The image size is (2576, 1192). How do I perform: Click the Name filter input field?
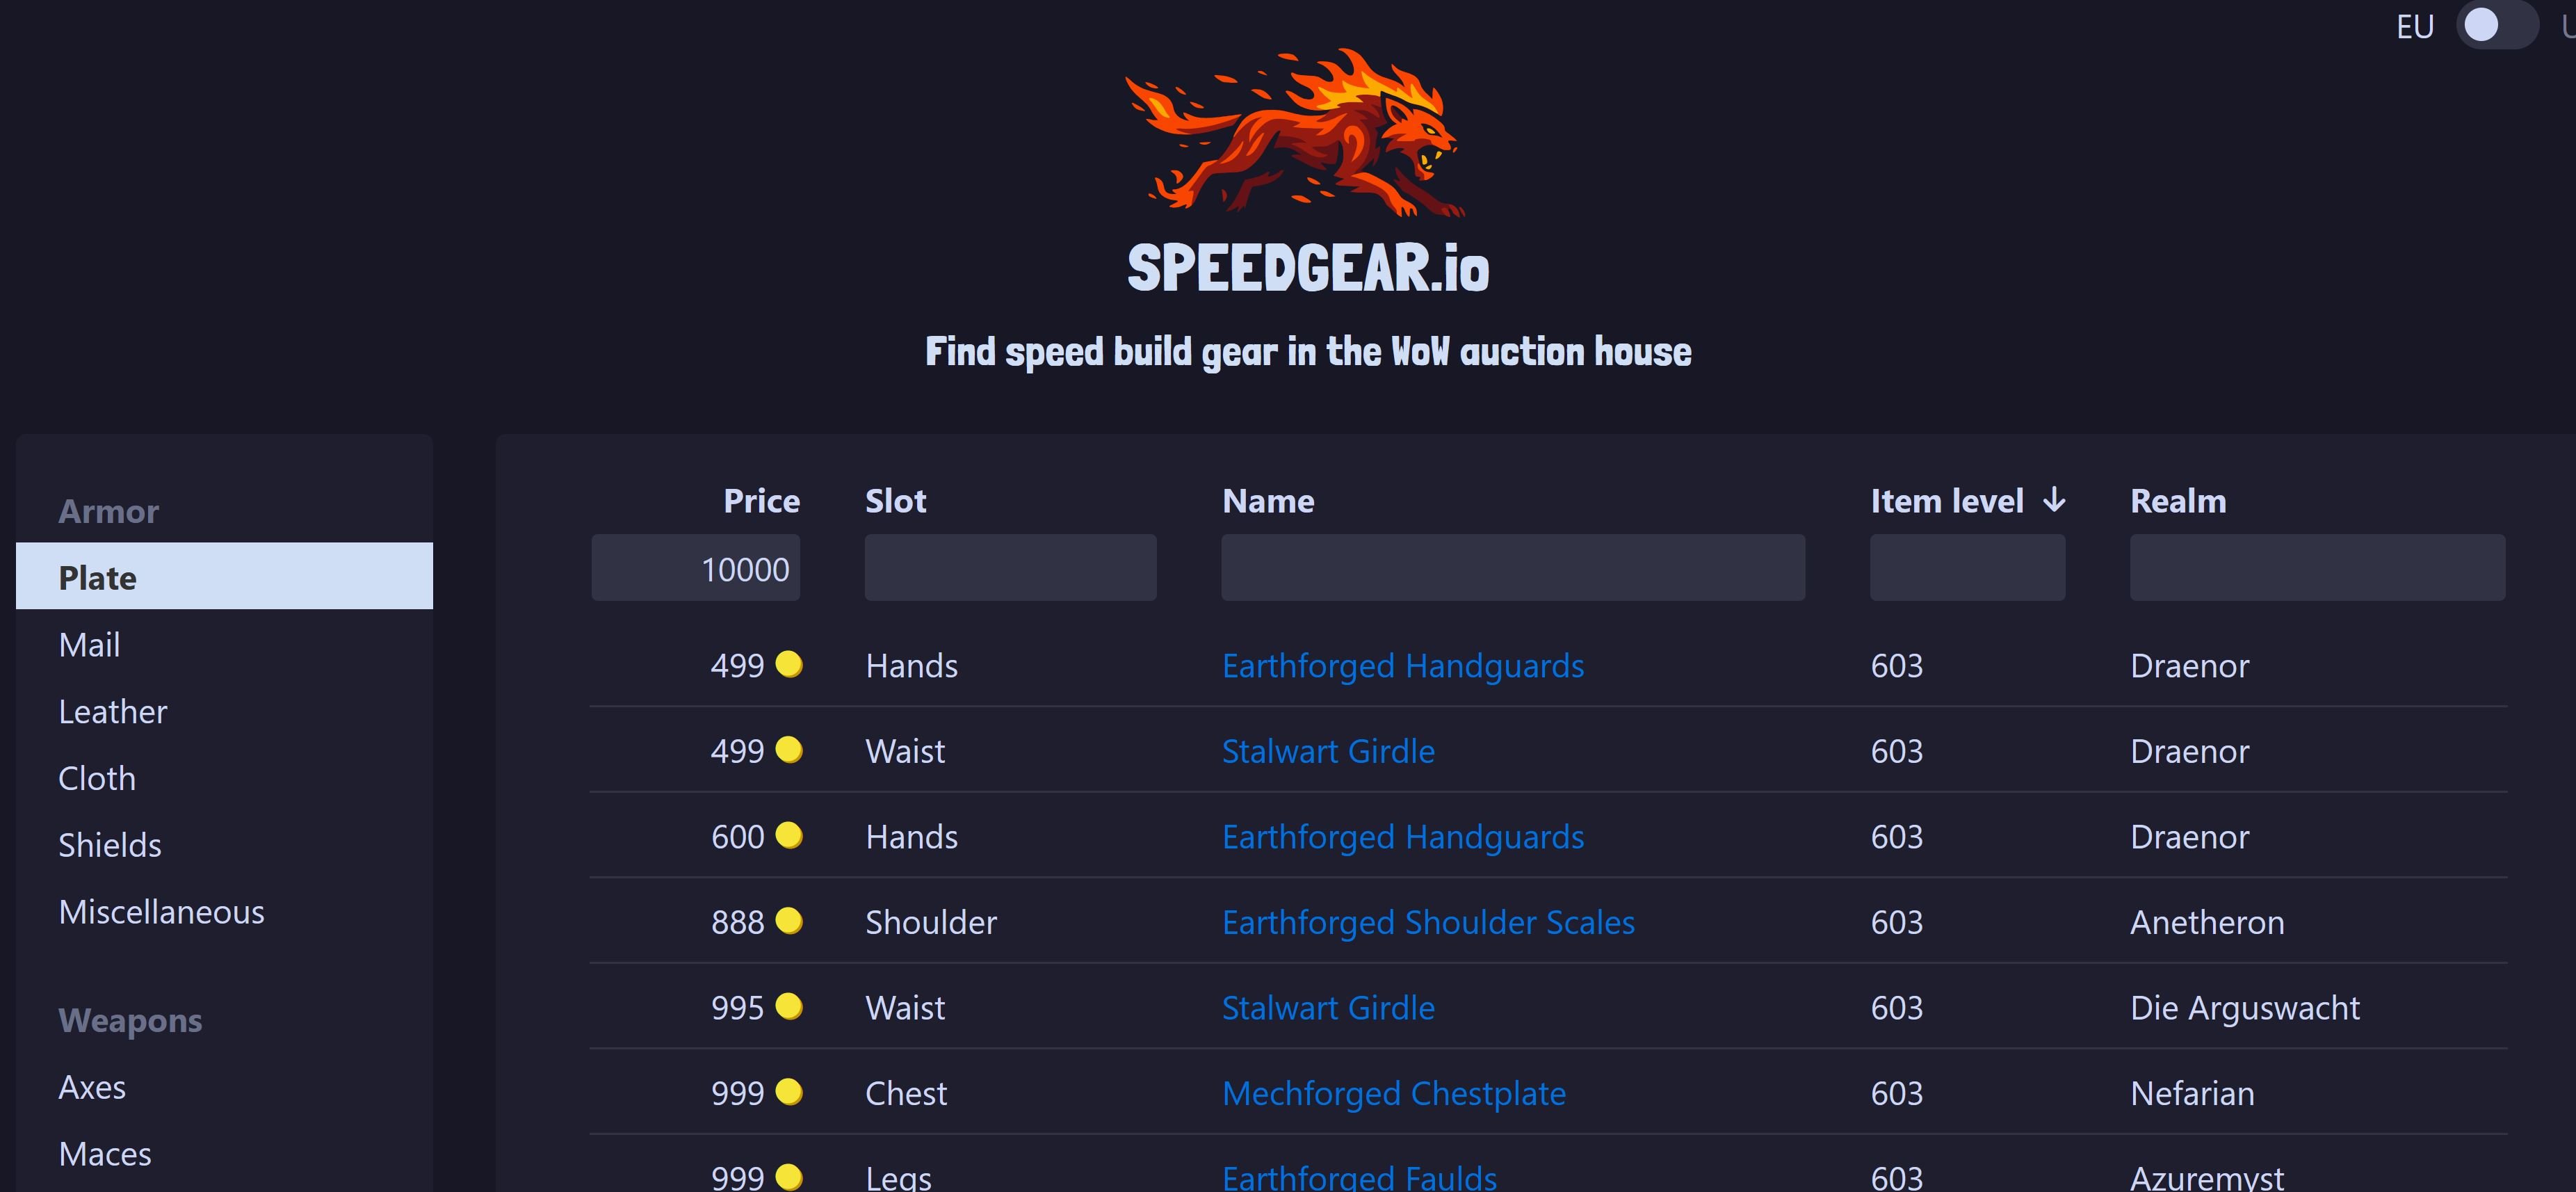pyautogui.click(x=1513, y=568)
